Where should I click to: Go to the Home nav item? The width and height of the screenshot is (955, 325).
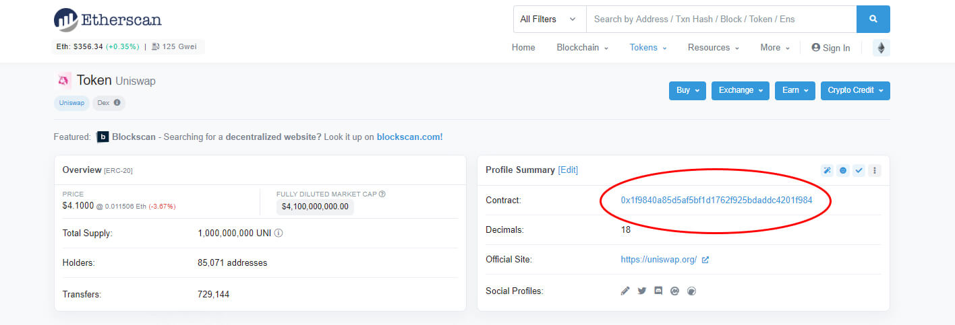coord(523,48)
